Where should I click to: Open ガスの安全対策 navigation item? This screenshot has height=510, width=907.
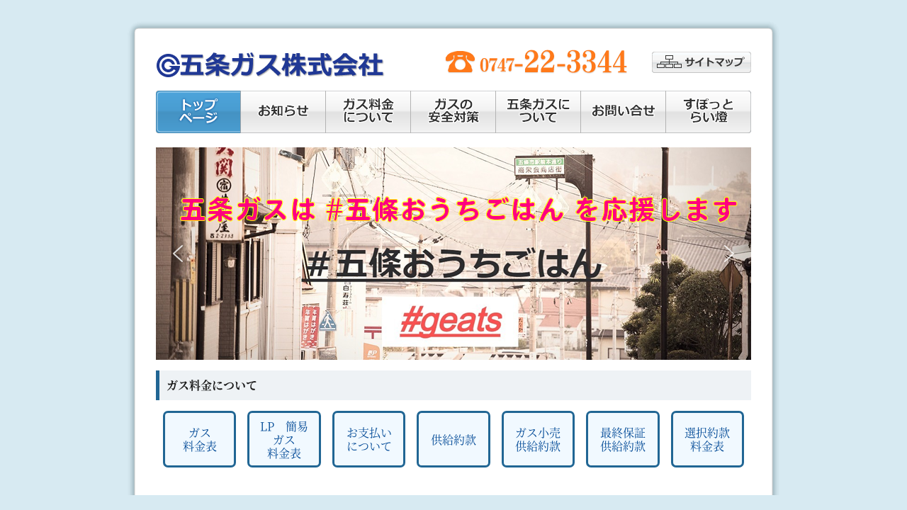[x=453, y=112]
